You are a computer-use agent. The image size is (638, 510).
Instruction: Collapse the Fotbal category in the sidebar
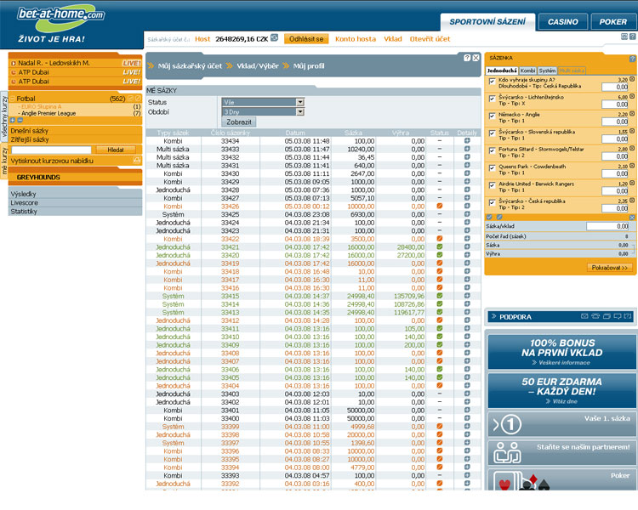(12, 99)
